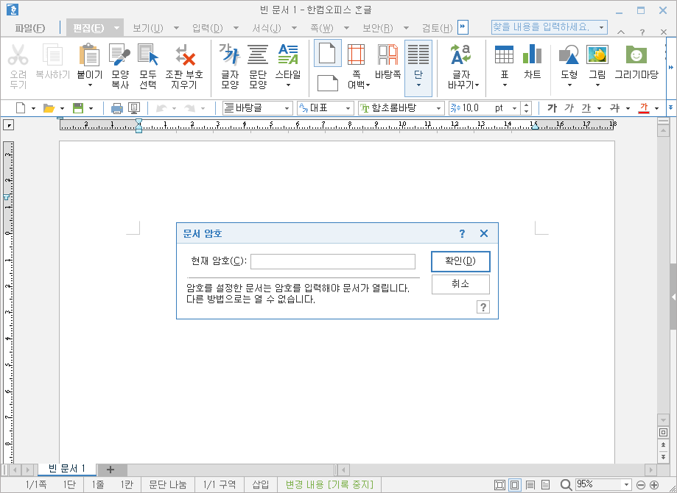
Task: Toggle 변경 내용 [기록 중지] tracking
Action: pyautogui.click(x=330, y=484)
